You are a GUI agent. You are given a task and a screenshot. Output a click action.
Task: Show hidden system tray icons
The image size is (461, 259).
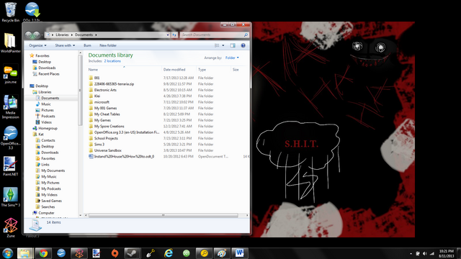click(x=411, y=253)
